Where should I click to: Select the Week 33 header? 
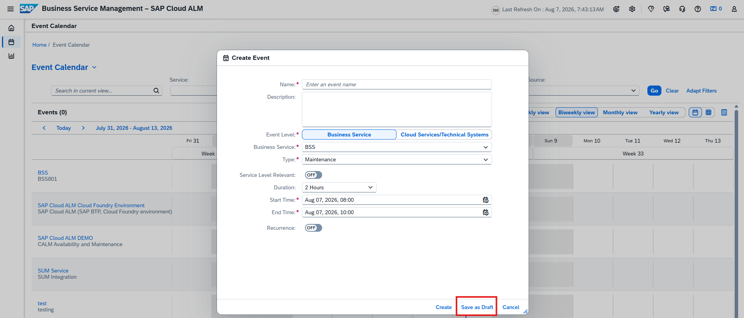click(633, 154)
